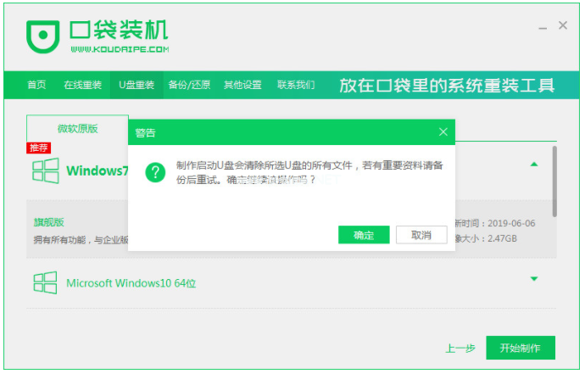Click the green 口袋装机 logo icon

coord(42,36)
